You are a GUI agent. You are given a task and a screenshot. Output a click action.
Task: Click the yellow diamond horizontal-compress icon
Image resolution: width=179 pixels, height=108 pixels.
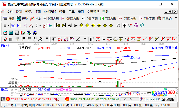click(99, 25)
